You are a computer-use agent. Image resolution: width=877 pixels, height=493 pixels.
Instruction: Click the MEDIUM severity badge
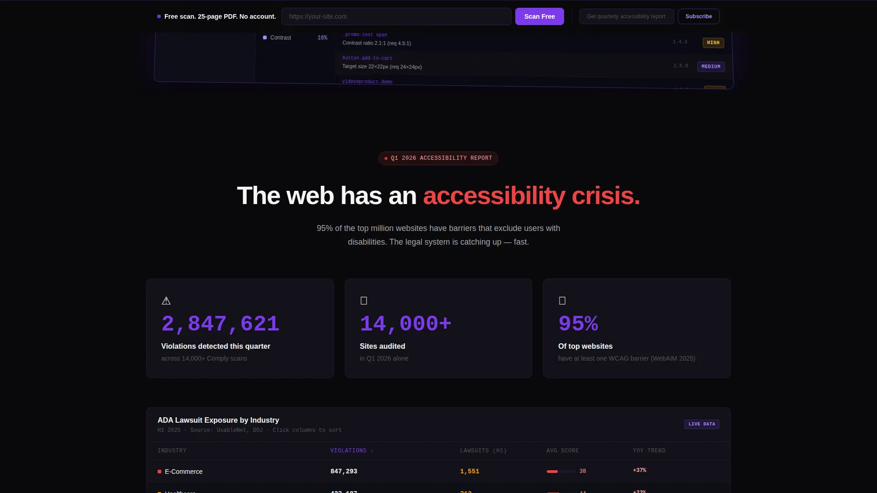click(x=711, y=67)
